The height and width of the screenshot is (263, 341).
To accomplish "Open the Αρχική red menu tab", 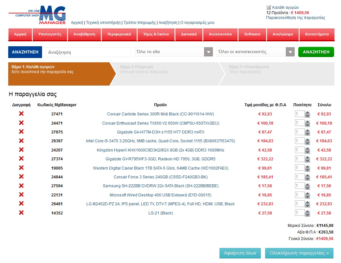I will (x=20, y=34).
